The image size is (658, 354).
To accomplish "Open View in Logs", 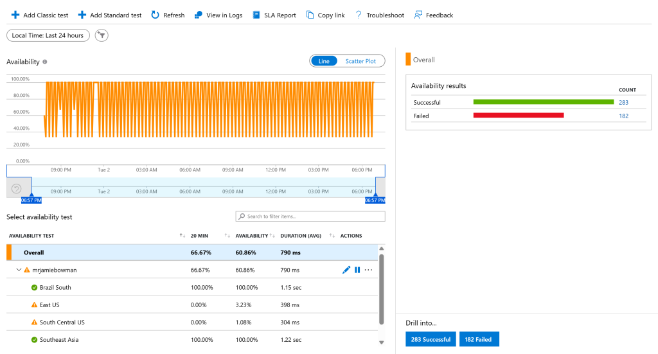I will pos(218,15).
